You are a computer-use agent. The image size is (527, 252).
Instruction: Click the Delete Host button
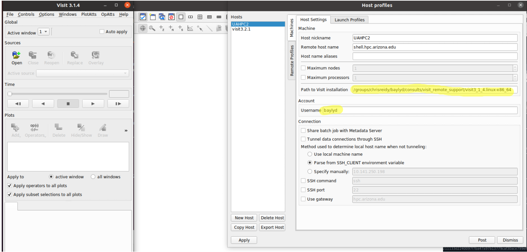tap(272, 218)
